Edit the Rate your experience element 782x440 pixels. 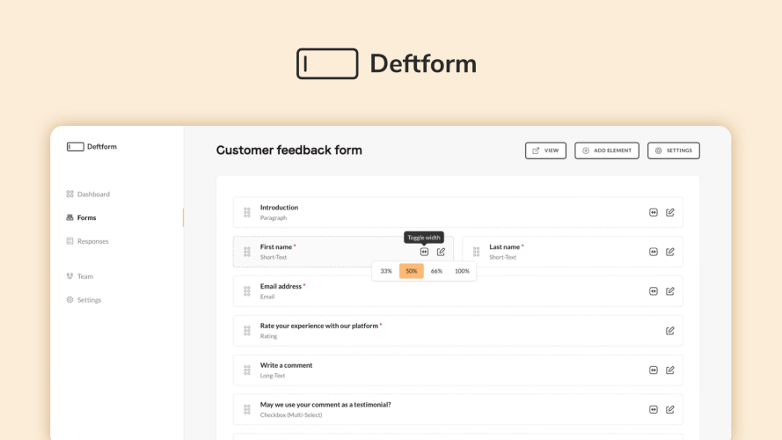click(x=670, y=331)
